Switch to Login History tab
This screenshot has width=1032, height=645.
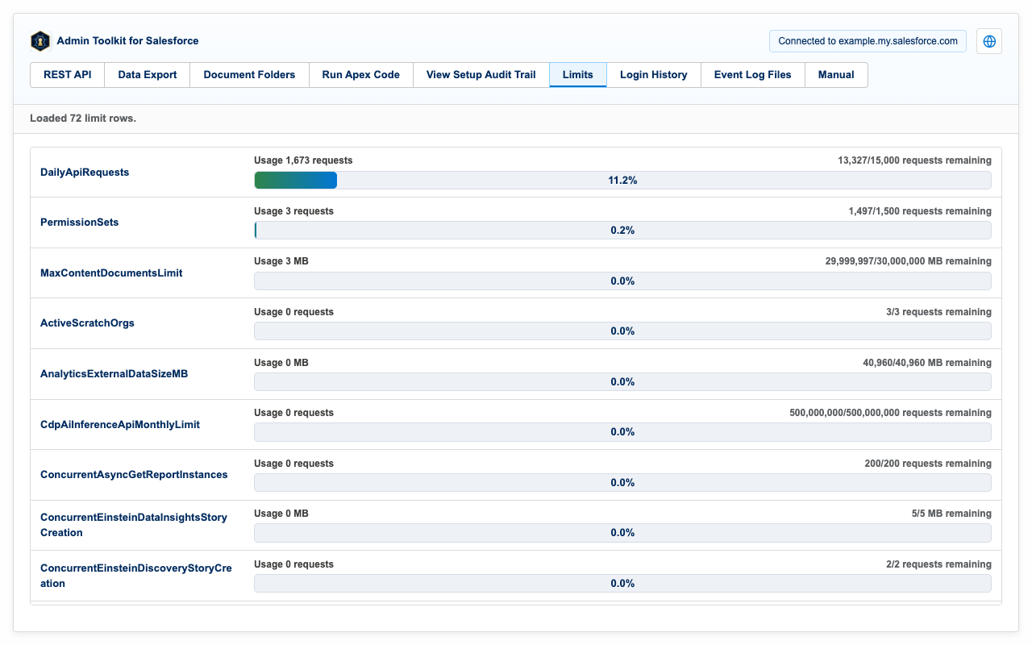pos(654,75)
